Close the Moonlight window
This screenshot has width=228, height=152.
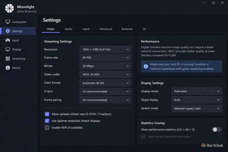click(x=222, y=3)
